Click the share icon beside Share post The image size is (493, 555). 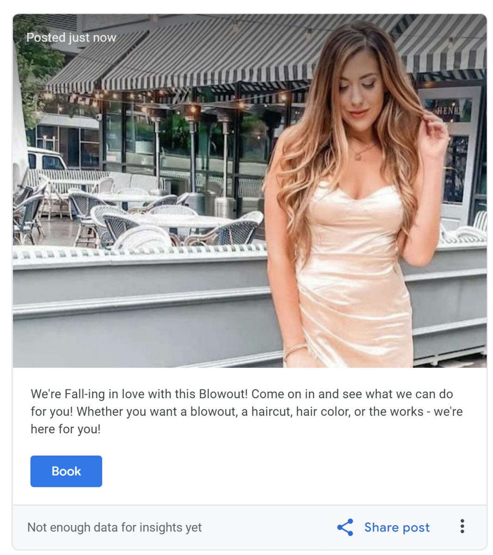[x=345, y=527]
